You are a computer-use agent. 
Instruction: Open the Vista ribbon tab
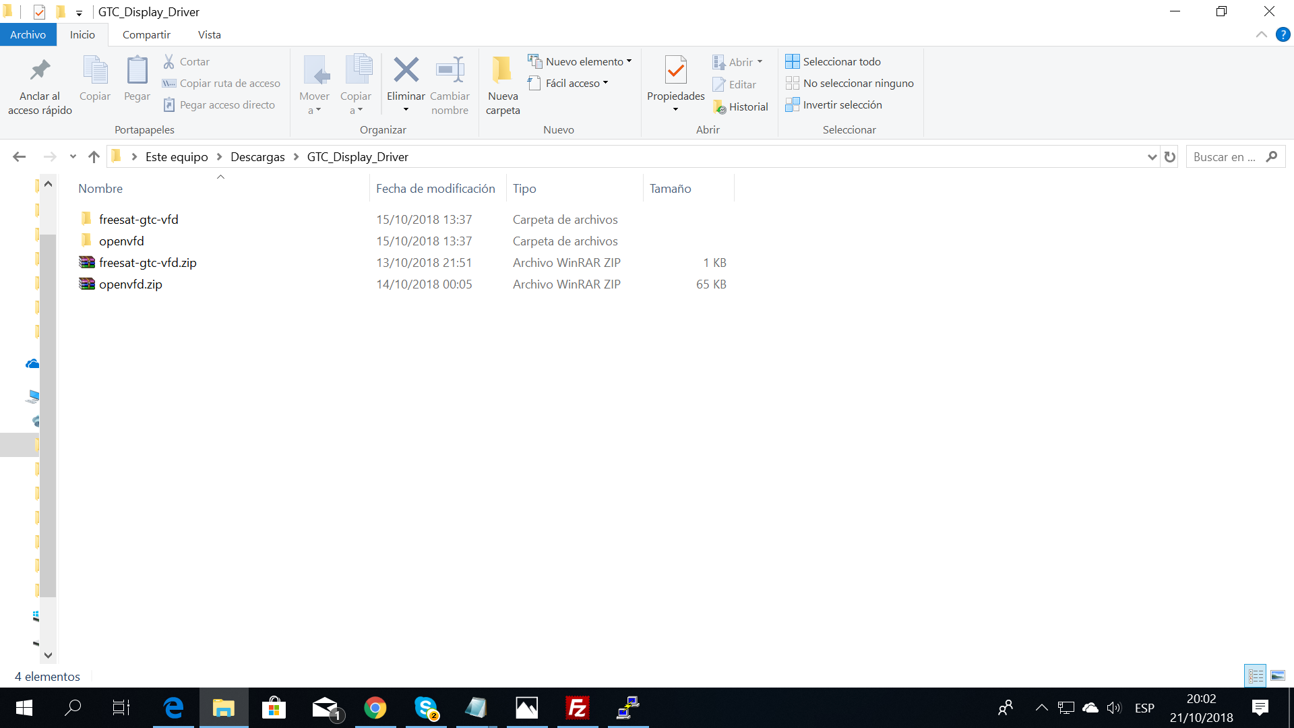point(209,34)
